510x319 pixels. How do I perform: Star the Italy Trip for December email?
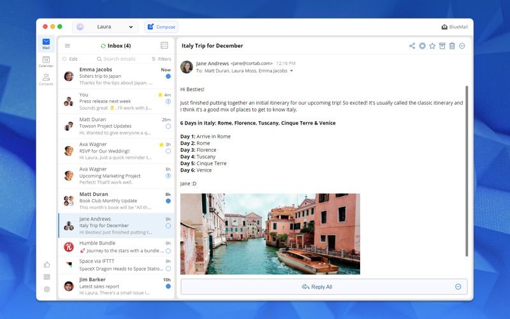432,46
